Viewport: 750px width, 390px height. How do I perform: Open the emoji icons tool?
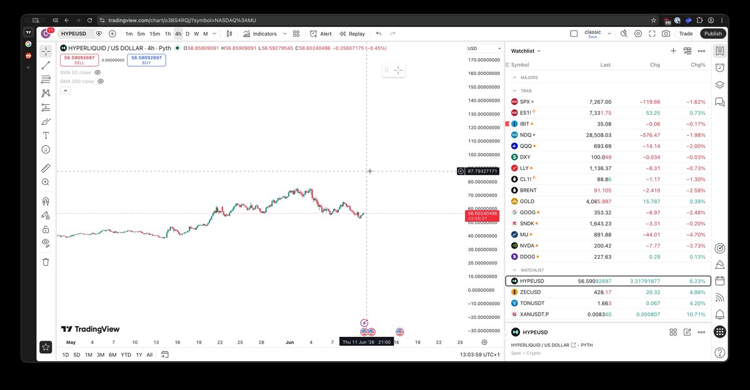click(x=46, y=149)
